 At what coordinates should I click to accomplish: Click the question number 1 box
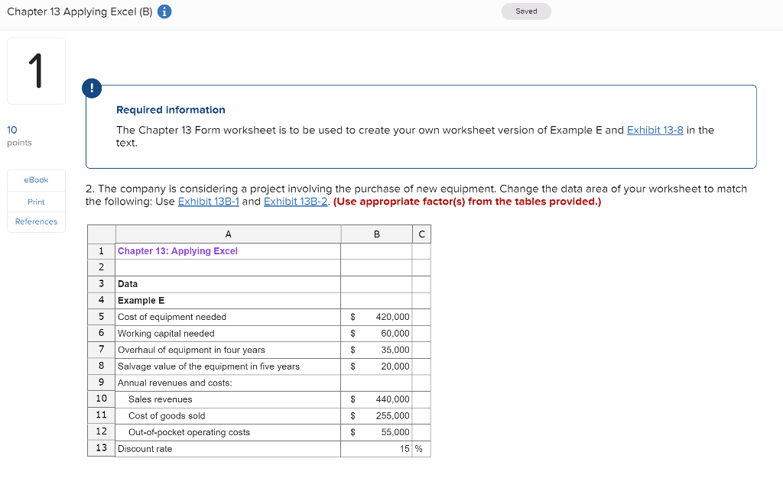35,70
